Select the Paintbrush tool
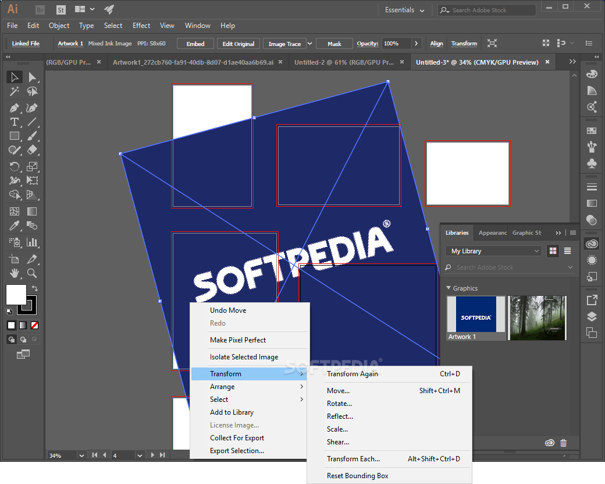This screenshot has width=605, height=484. tap(32, 136)
